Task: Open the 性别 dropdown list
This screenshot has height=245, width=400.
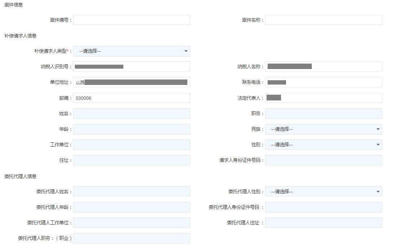Action: click(x=323, y=145)
